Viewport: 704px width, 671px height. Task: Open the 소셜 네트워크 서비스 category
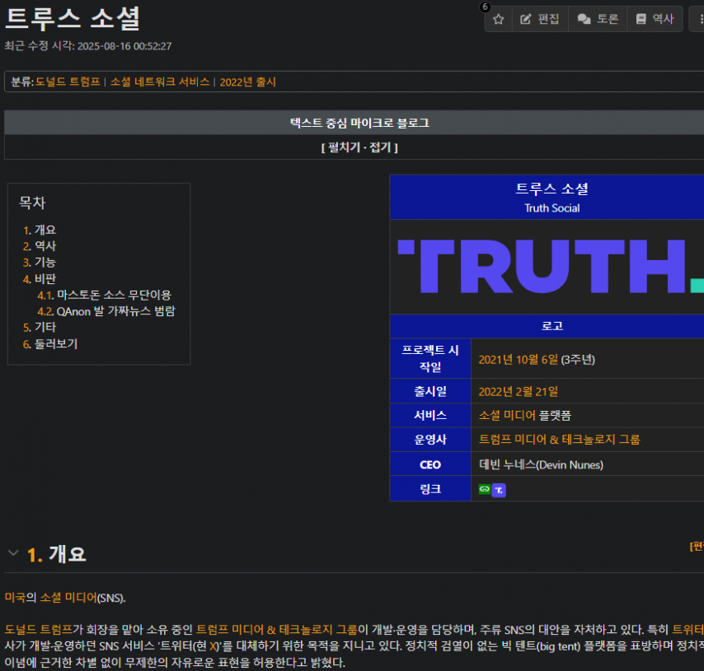[x=160, y=82]
